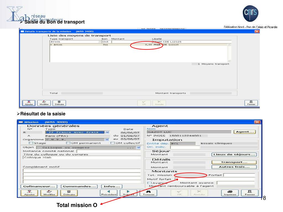Image resolution: width=283 pixels, height=212 pixels.
Task: Click the Forfait input field
Action: point(239,175)
